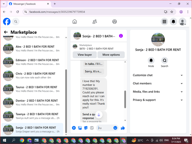Click More options button

(x=111, y=55)
